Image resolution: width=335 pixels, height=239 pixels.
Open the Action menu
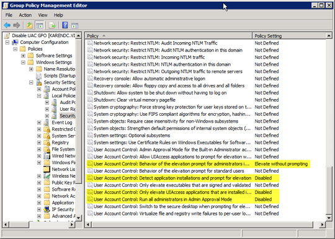[25, 15]
